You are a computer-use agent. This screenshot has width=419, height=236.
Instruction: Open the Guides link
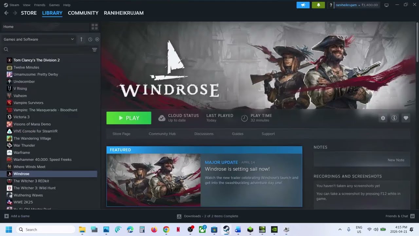click(x=238, y=134)
